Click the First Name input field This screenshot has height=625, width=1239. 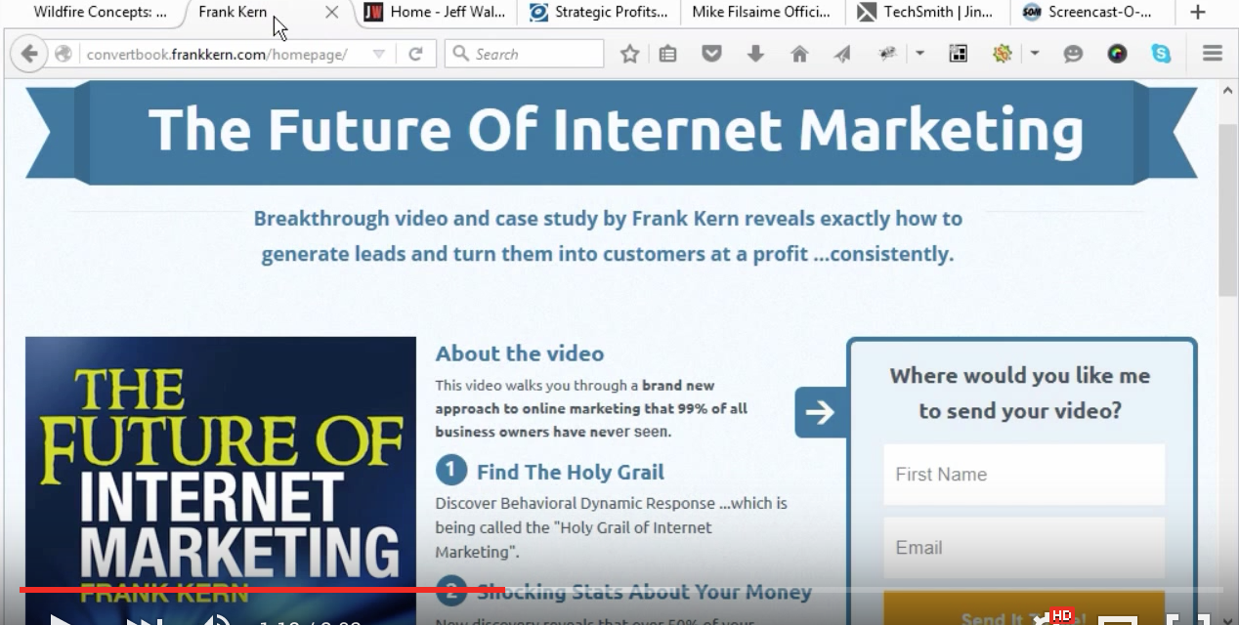1023,475
